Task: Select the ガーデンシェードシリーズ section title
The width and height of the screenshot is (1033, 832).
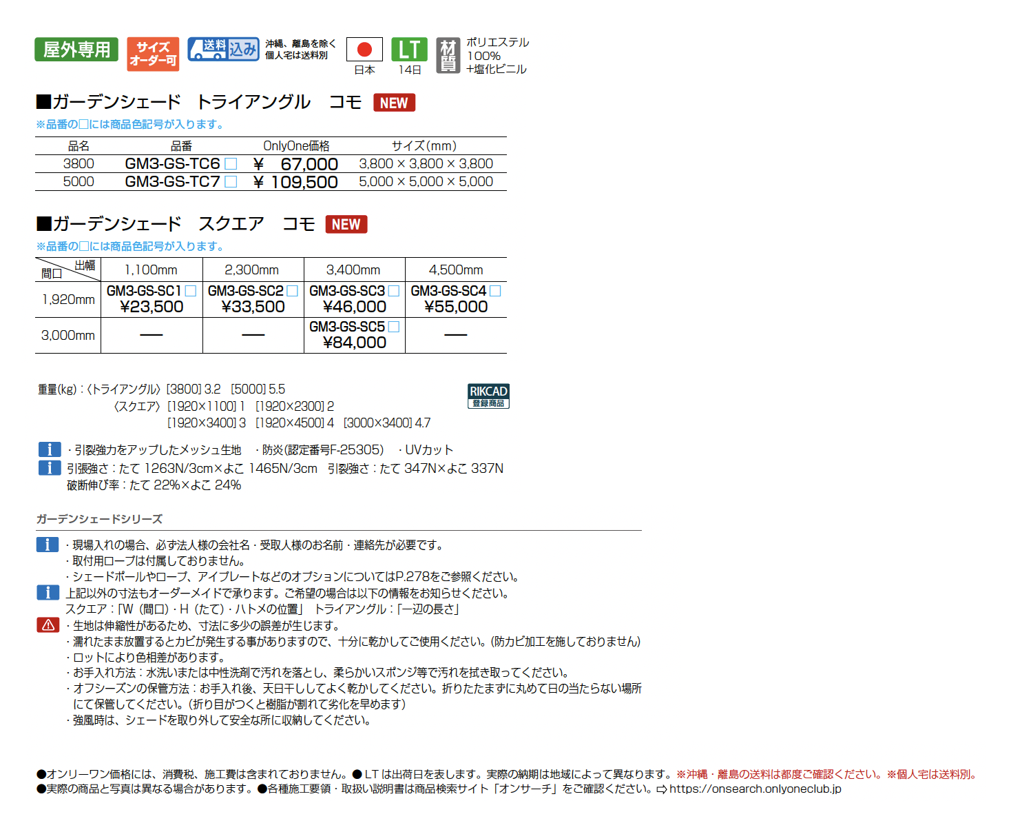Action: [99, 519]
